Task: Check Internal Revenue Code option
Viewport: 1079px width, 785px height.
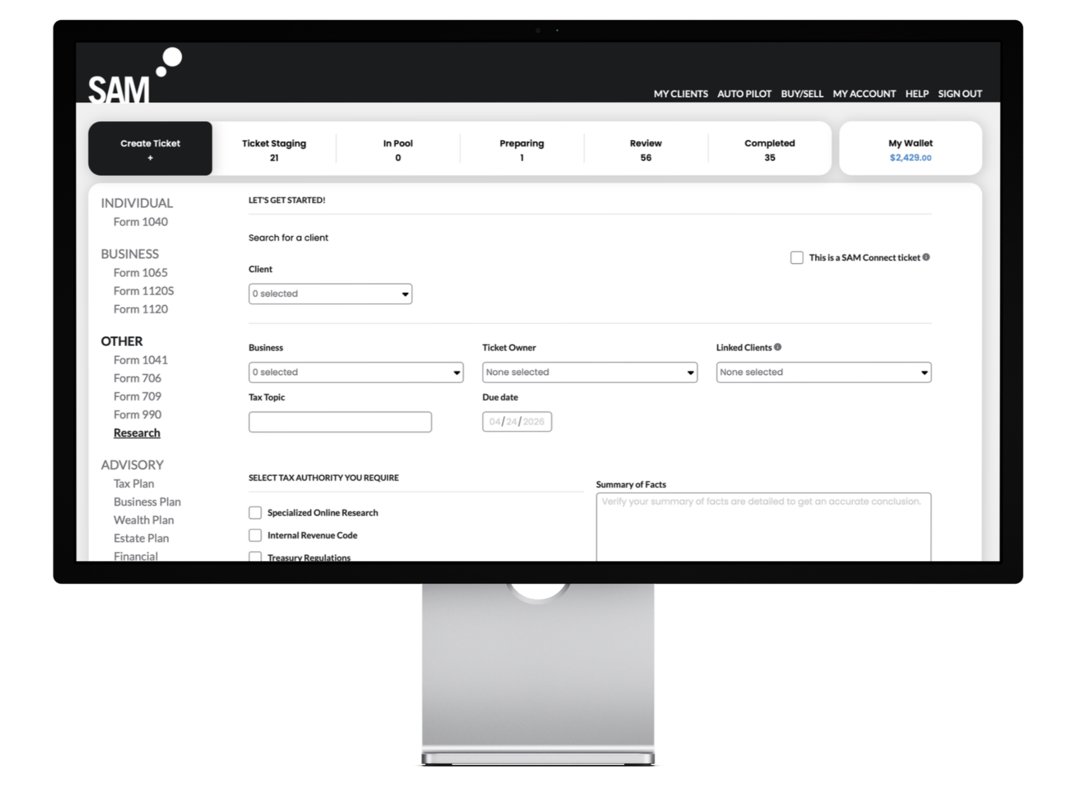Action: pyautogui.click(x=255, y=535)
